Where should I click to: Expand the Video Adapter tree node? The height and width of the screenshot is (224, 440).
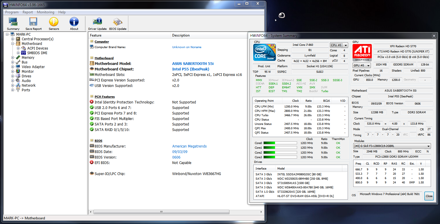point(13,67)
